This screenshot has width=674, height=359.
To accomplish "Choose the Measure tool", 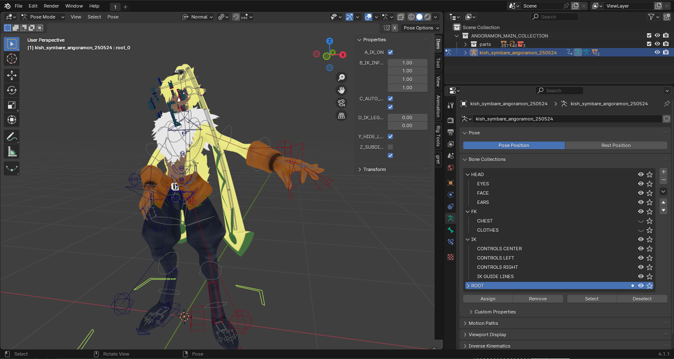I will click(12, 151).
